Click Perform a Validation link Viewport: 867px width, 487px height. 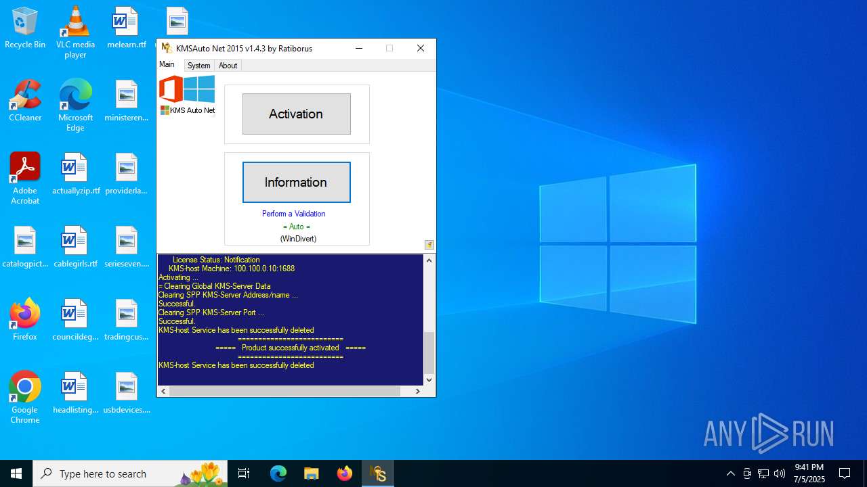[x=294, y=214]
